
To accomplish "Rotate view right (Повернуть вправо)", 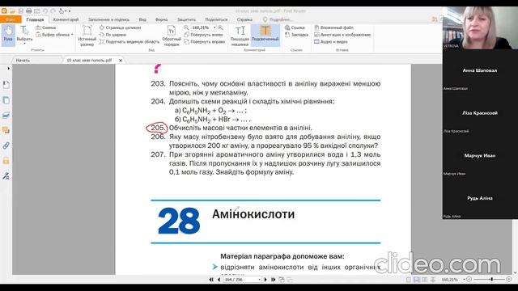I will (205, 42).
